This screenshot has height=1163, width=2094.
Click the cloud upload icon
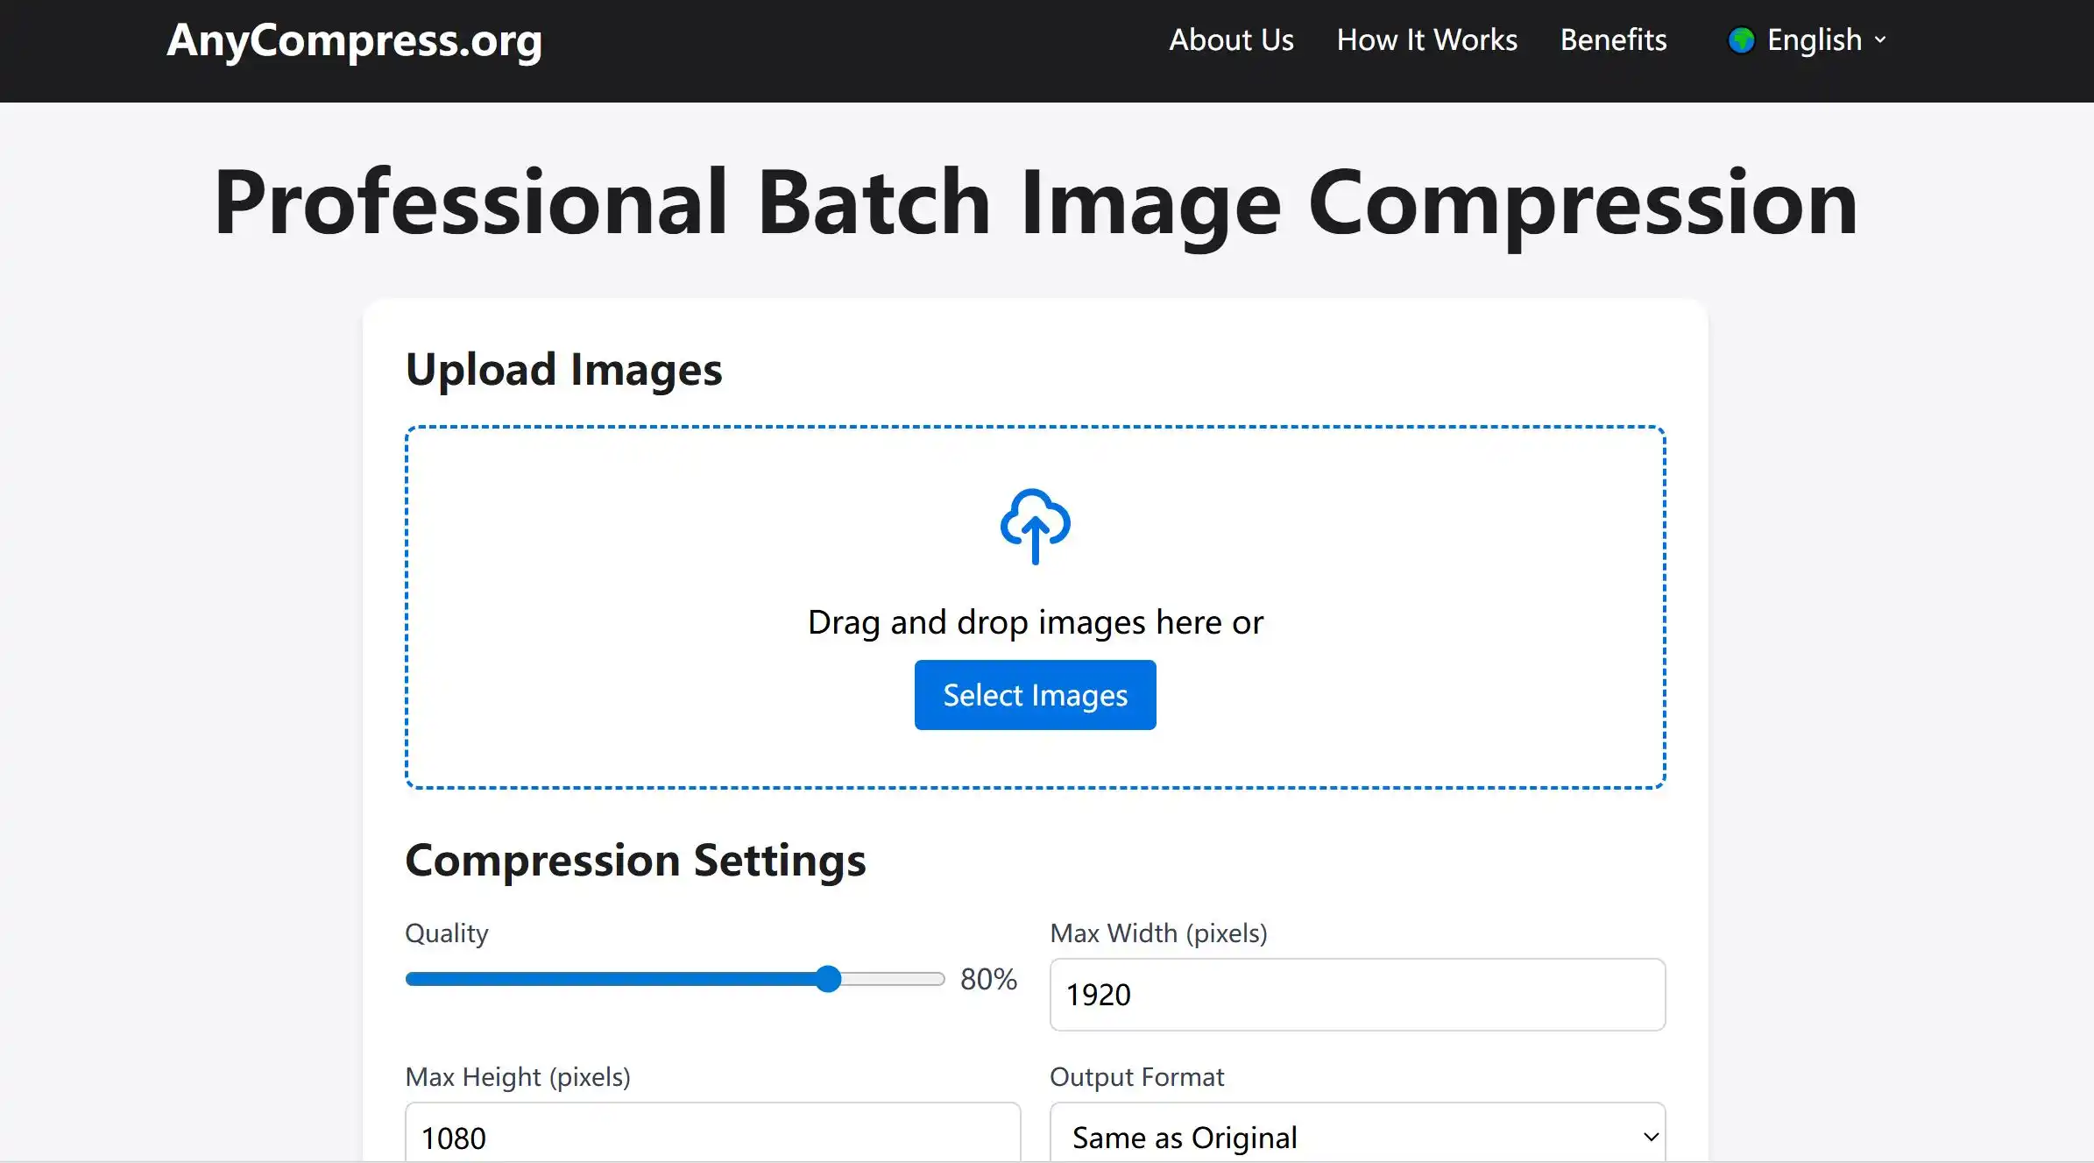point(1035,526)
